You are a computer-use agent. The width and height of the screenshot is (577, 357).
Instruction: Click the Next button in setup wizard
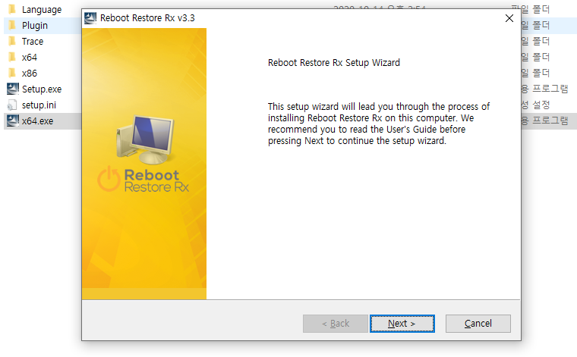(402, 324)
